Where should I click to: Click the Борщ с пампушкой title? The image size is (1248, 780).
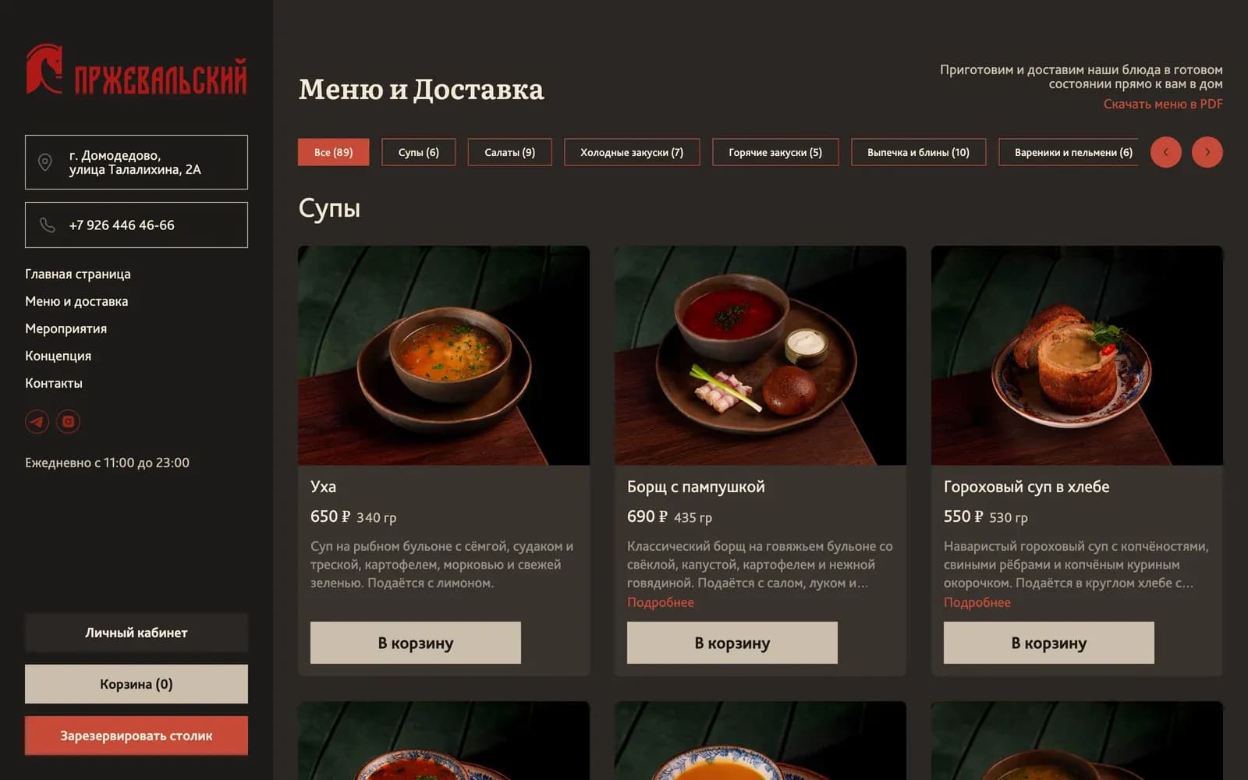(696, 487)
